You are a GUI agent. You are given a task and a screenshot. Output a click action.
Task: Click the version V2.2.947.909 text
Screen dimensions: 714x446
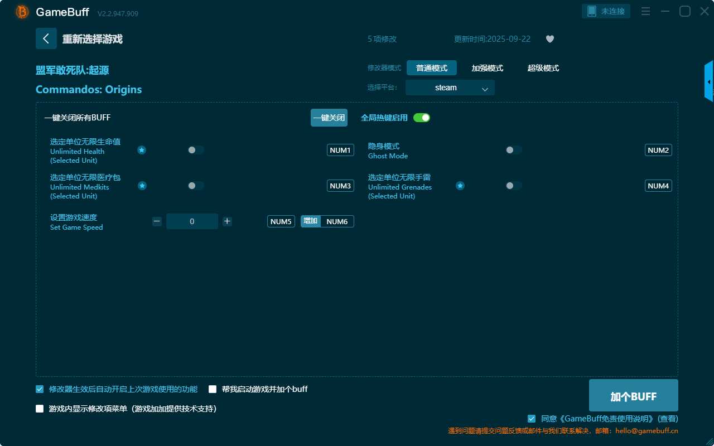pos(118,13)
